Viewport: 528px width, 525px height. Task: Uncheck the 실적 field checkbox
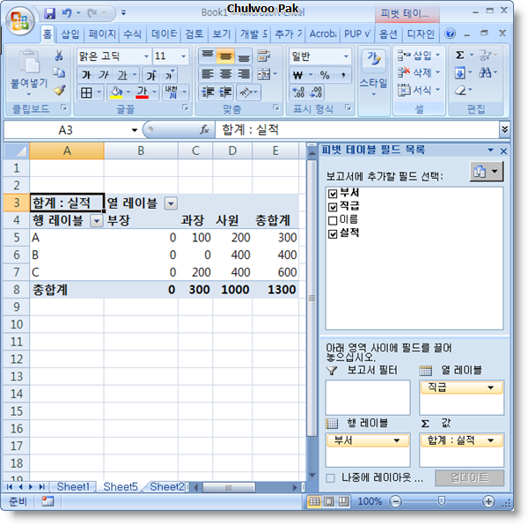(x=333, y=233)
